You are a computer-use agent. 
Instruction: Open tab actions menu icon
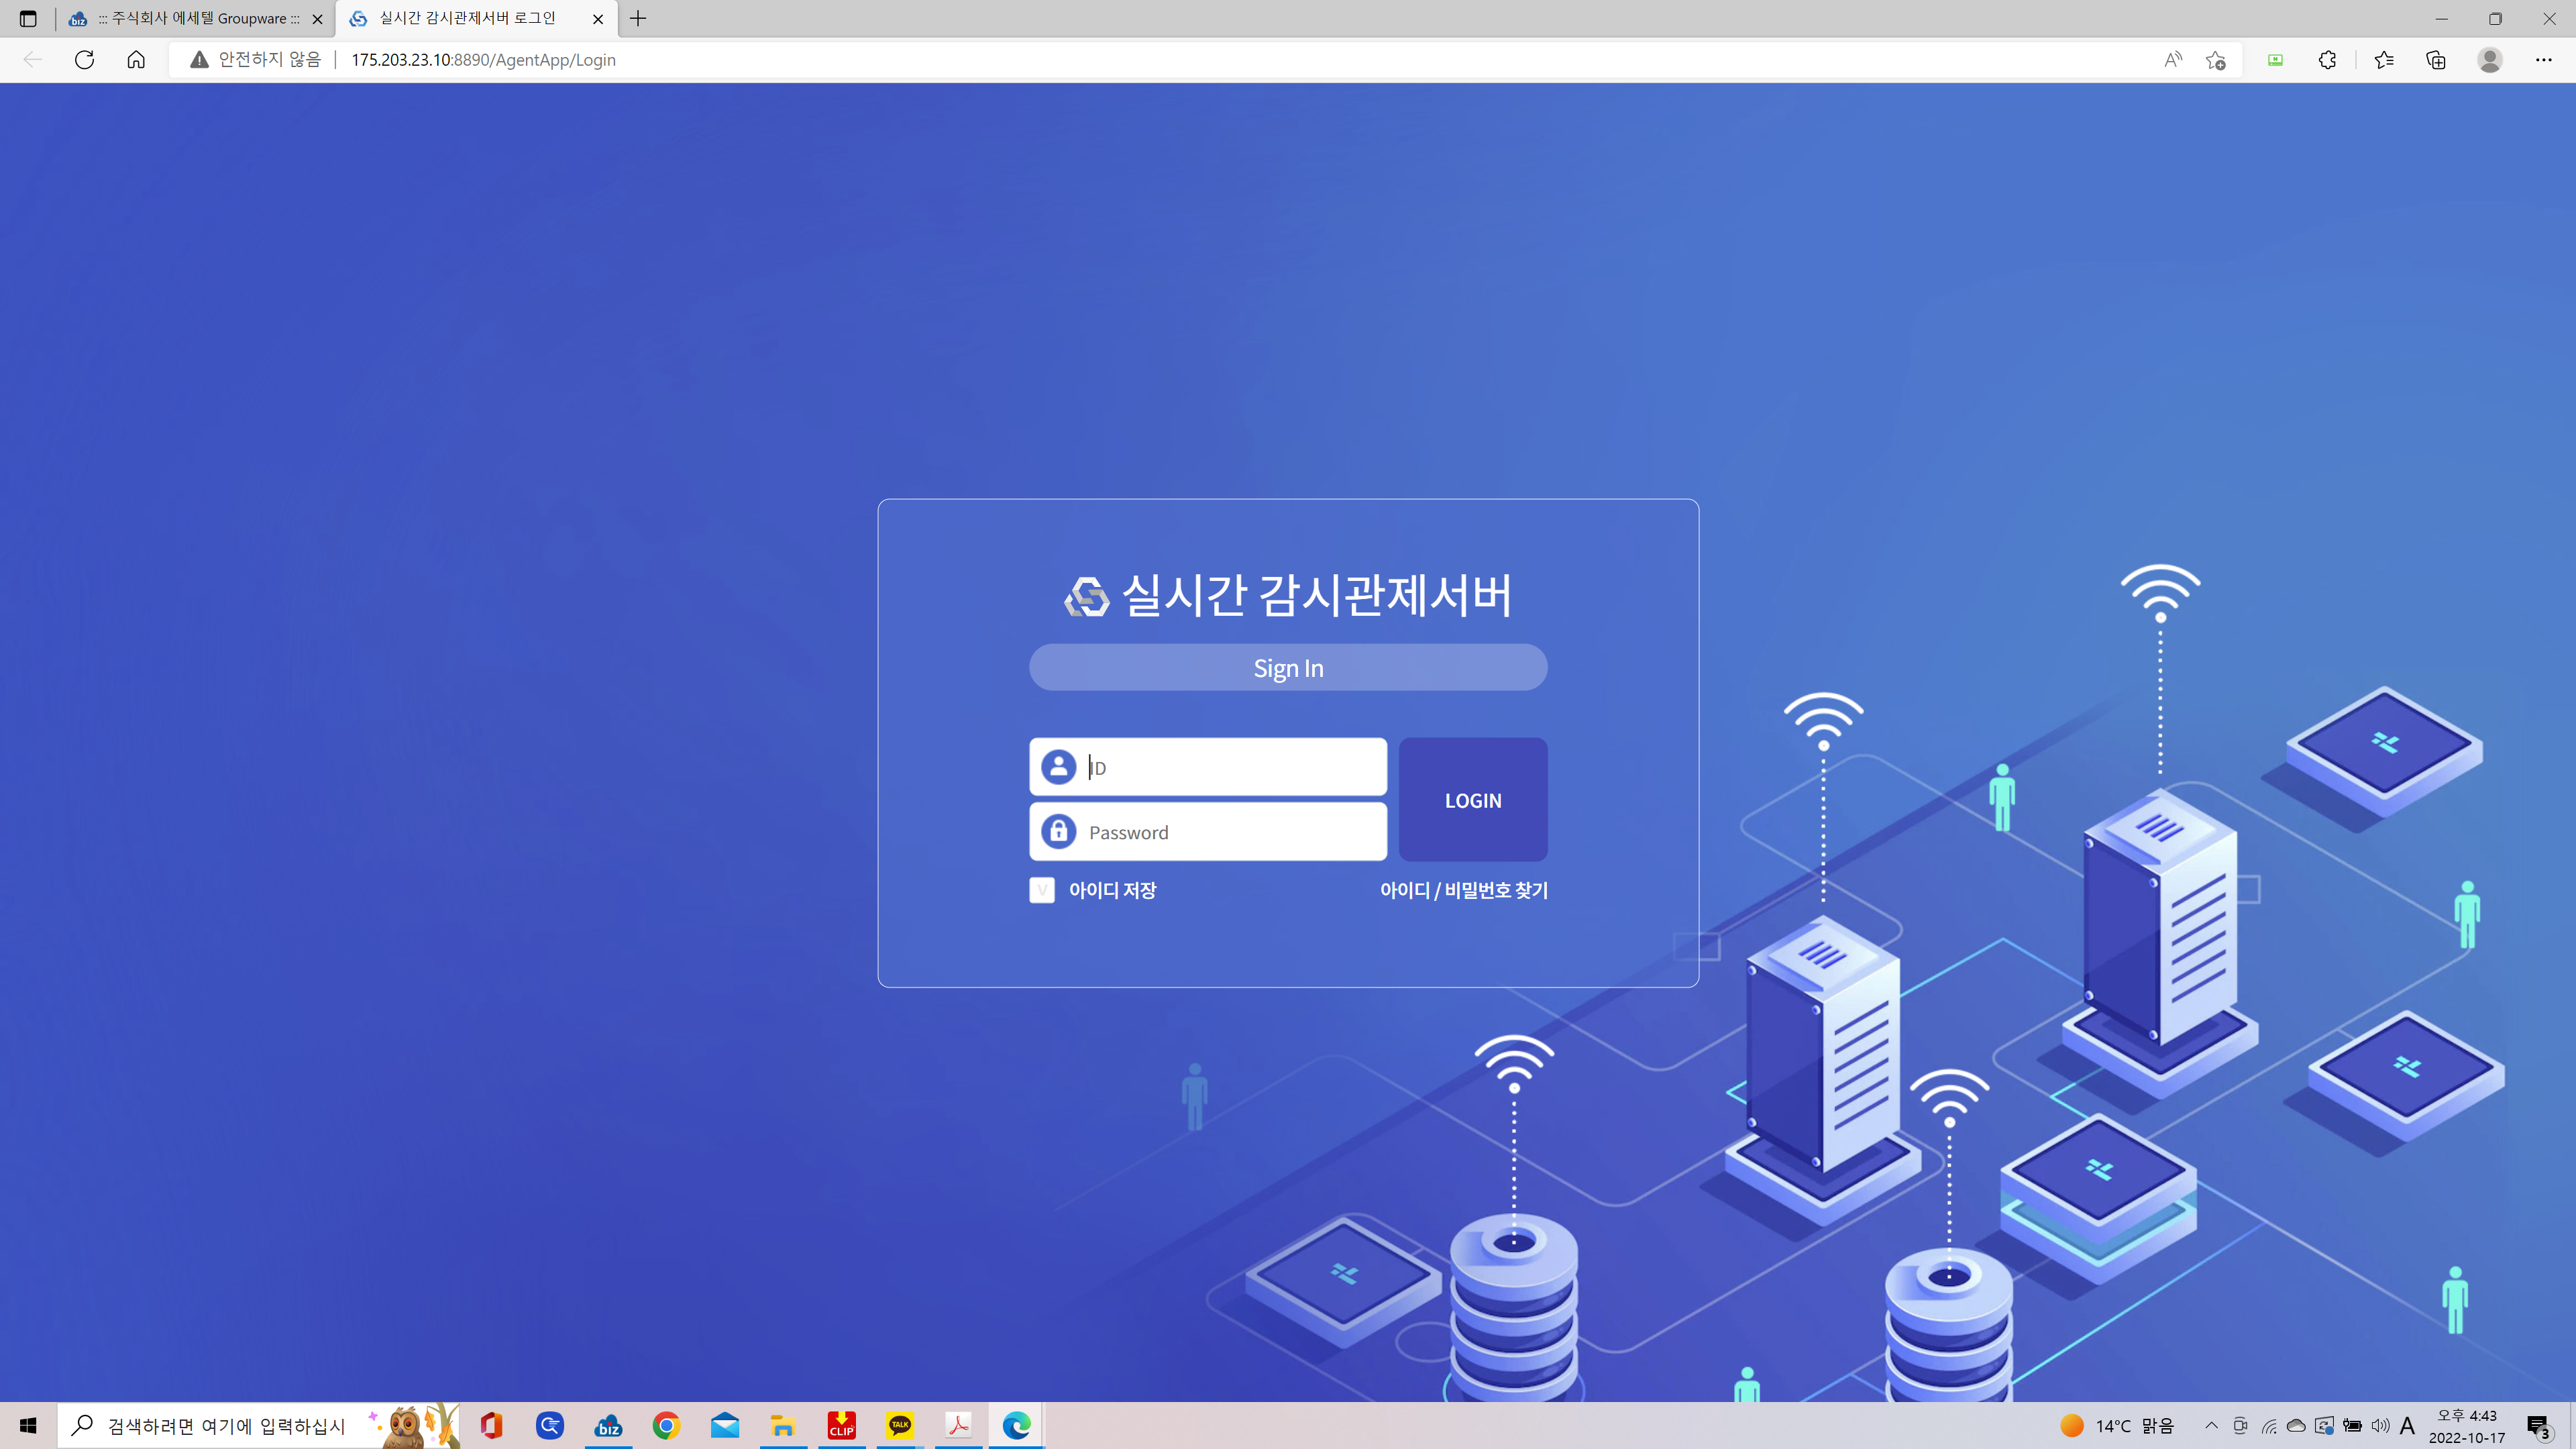28,19
